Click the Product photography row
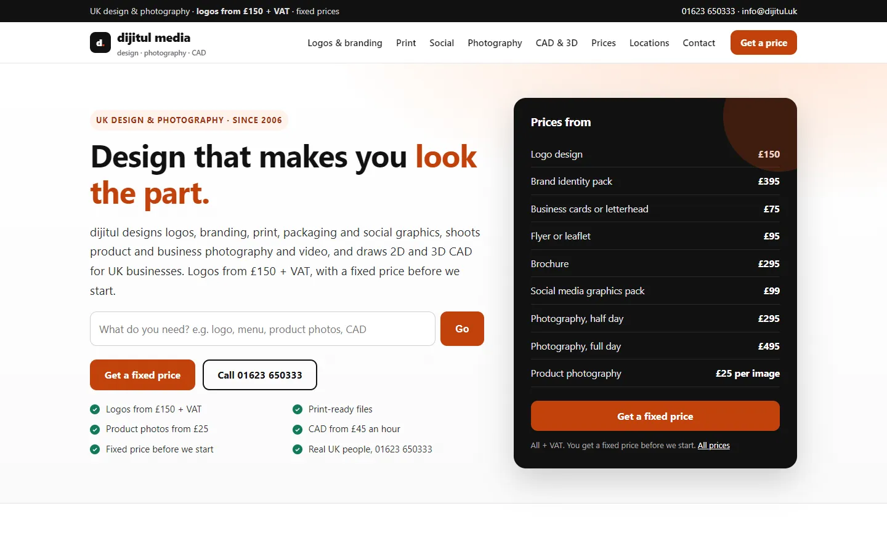Image resolution: width=887 pixels, height=554 pixels. point(655,374)
